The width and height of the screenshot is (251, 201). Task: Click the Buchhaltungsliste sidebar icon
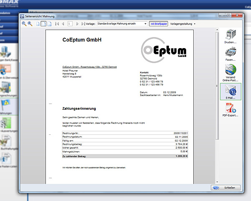[x=6, y=141]
